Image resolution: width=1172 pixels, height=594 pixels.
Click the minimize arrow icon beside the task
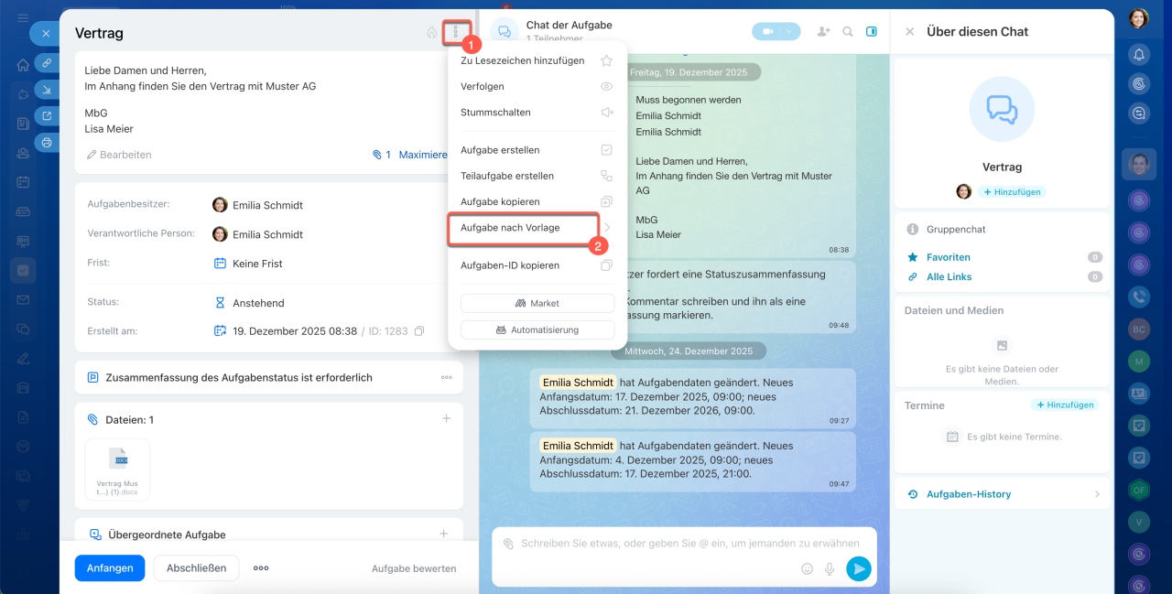(x=47, y=89)
